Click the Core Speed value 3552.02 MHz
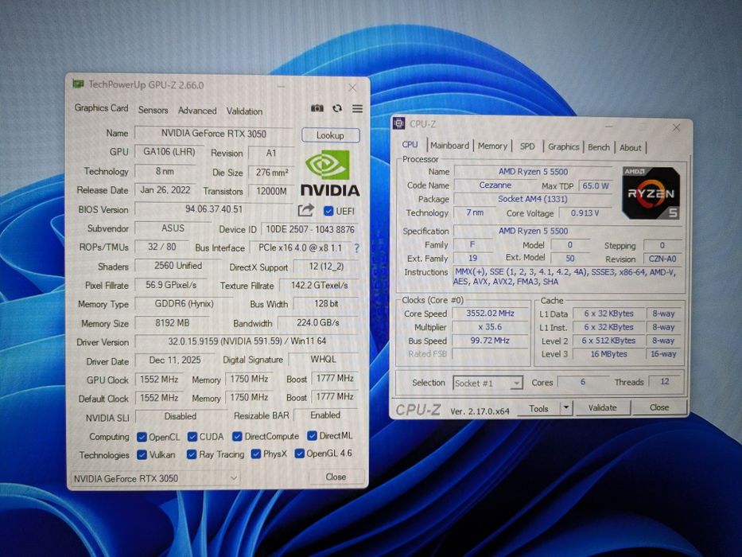This screenshot has width=742, height=557. (490, 313)
